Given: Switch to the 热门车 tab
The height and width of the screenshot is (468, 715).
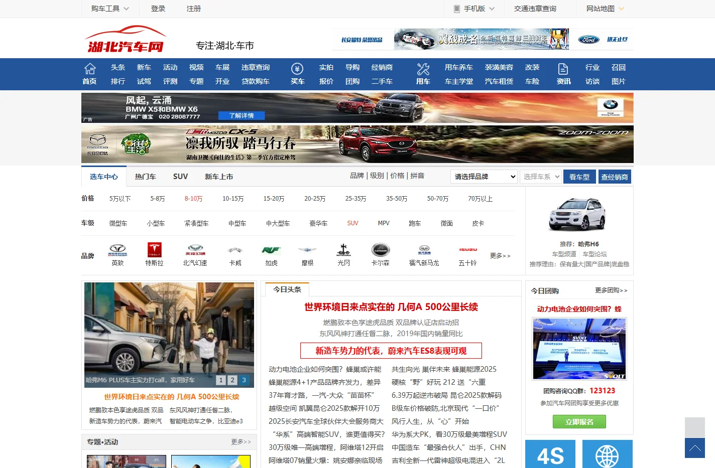Looking at the screenshot, I should pyautogui.click(x=146, y=177).
